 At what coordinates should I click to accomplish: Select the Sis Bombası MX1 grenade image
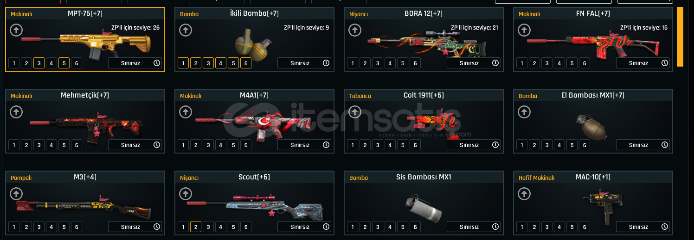pyautogui.click(x=423, y=207)
